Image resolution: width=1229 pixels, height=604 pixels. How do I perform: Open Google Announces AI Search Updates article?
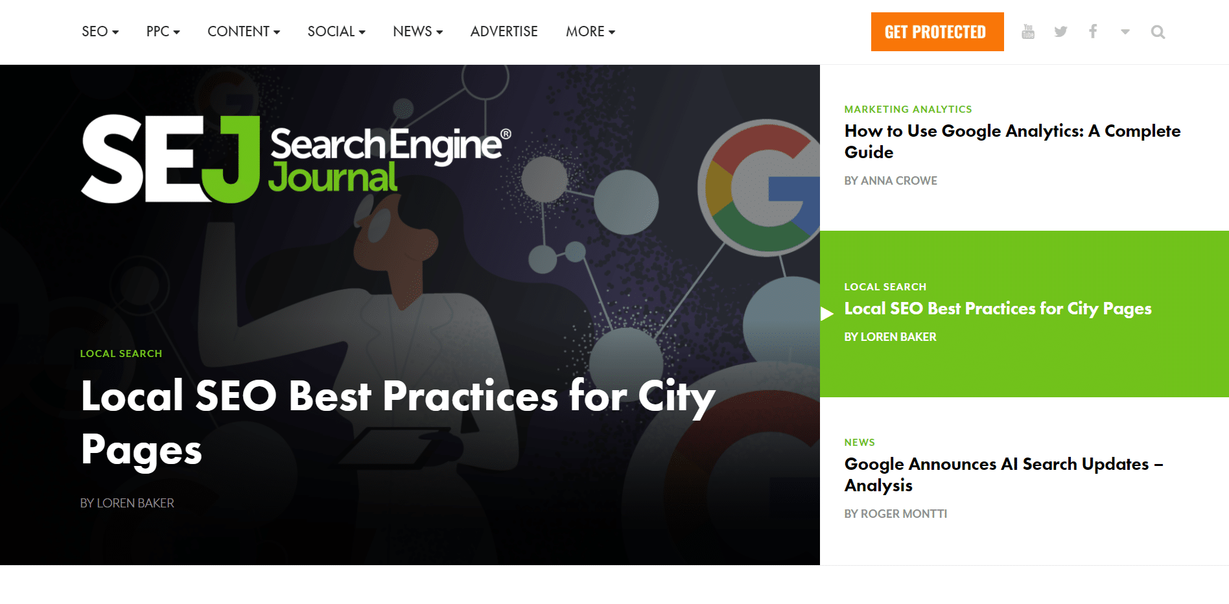(x=1004, y=474)
